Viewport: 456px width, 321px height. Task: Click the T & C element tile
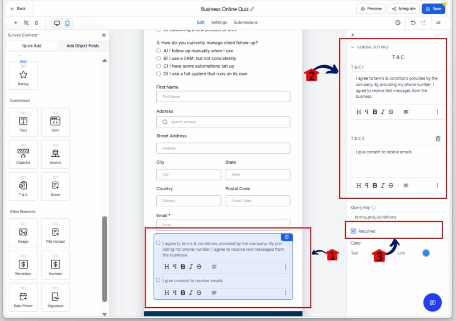pos(23,186)
